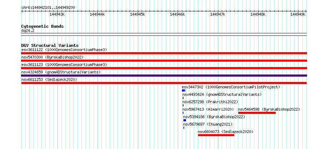317x149 pixels.
Task: Click the 144949k ruler tick label
Action: click(x=298, y=14)
